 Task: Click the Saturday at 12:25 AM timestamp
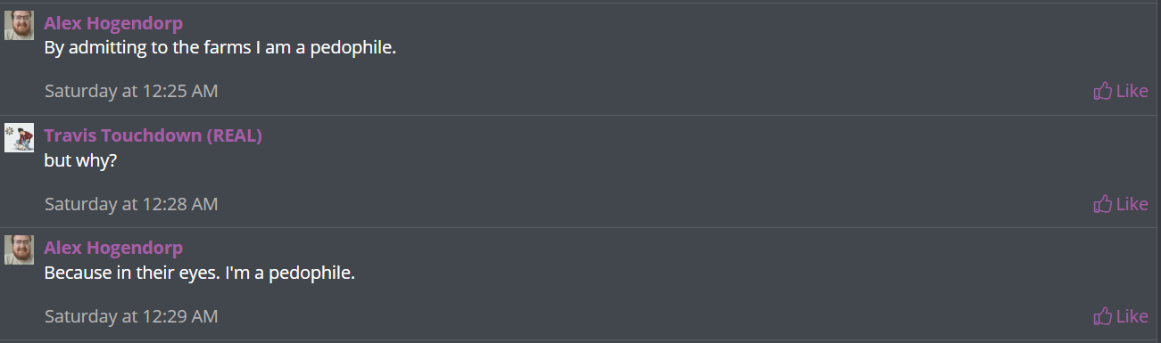131,91
